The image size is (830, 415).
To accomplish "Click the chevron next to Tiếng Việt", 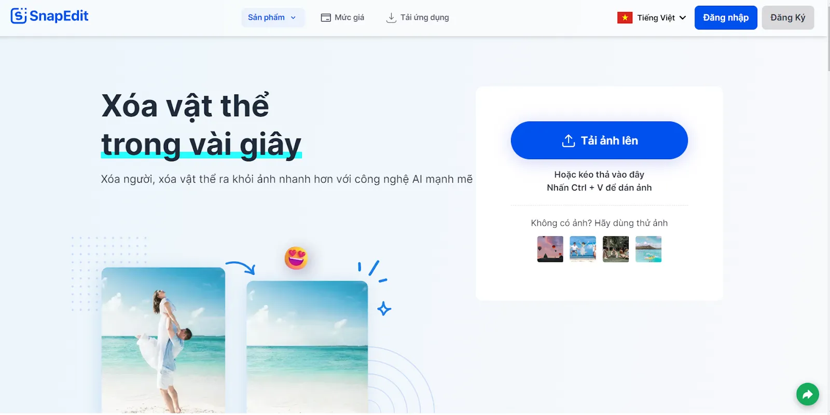I will (683, 18).
